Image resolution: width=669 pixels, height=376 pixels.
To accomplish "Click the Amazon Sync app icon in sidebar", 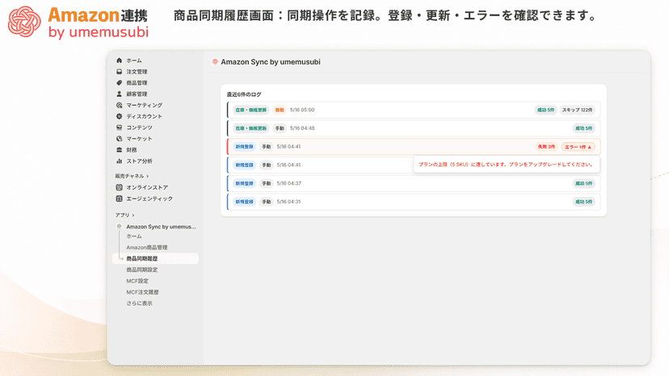I will tap(119, 227).
